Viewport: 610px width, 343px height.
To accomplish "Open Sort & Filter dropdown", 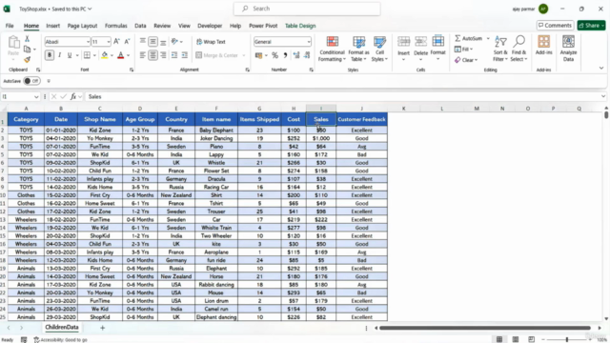I will pos(500,49).
